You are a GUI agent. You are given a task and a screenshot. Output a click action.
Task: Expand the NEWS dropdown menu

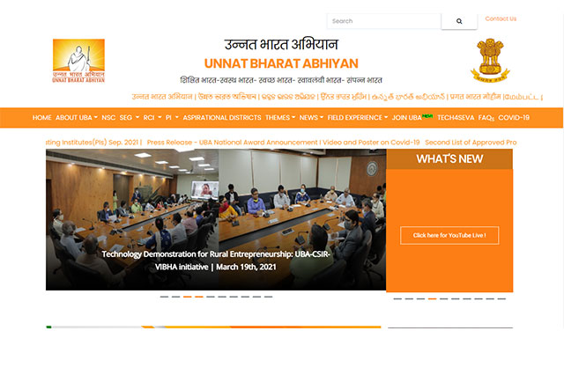[x=311, y=117]
